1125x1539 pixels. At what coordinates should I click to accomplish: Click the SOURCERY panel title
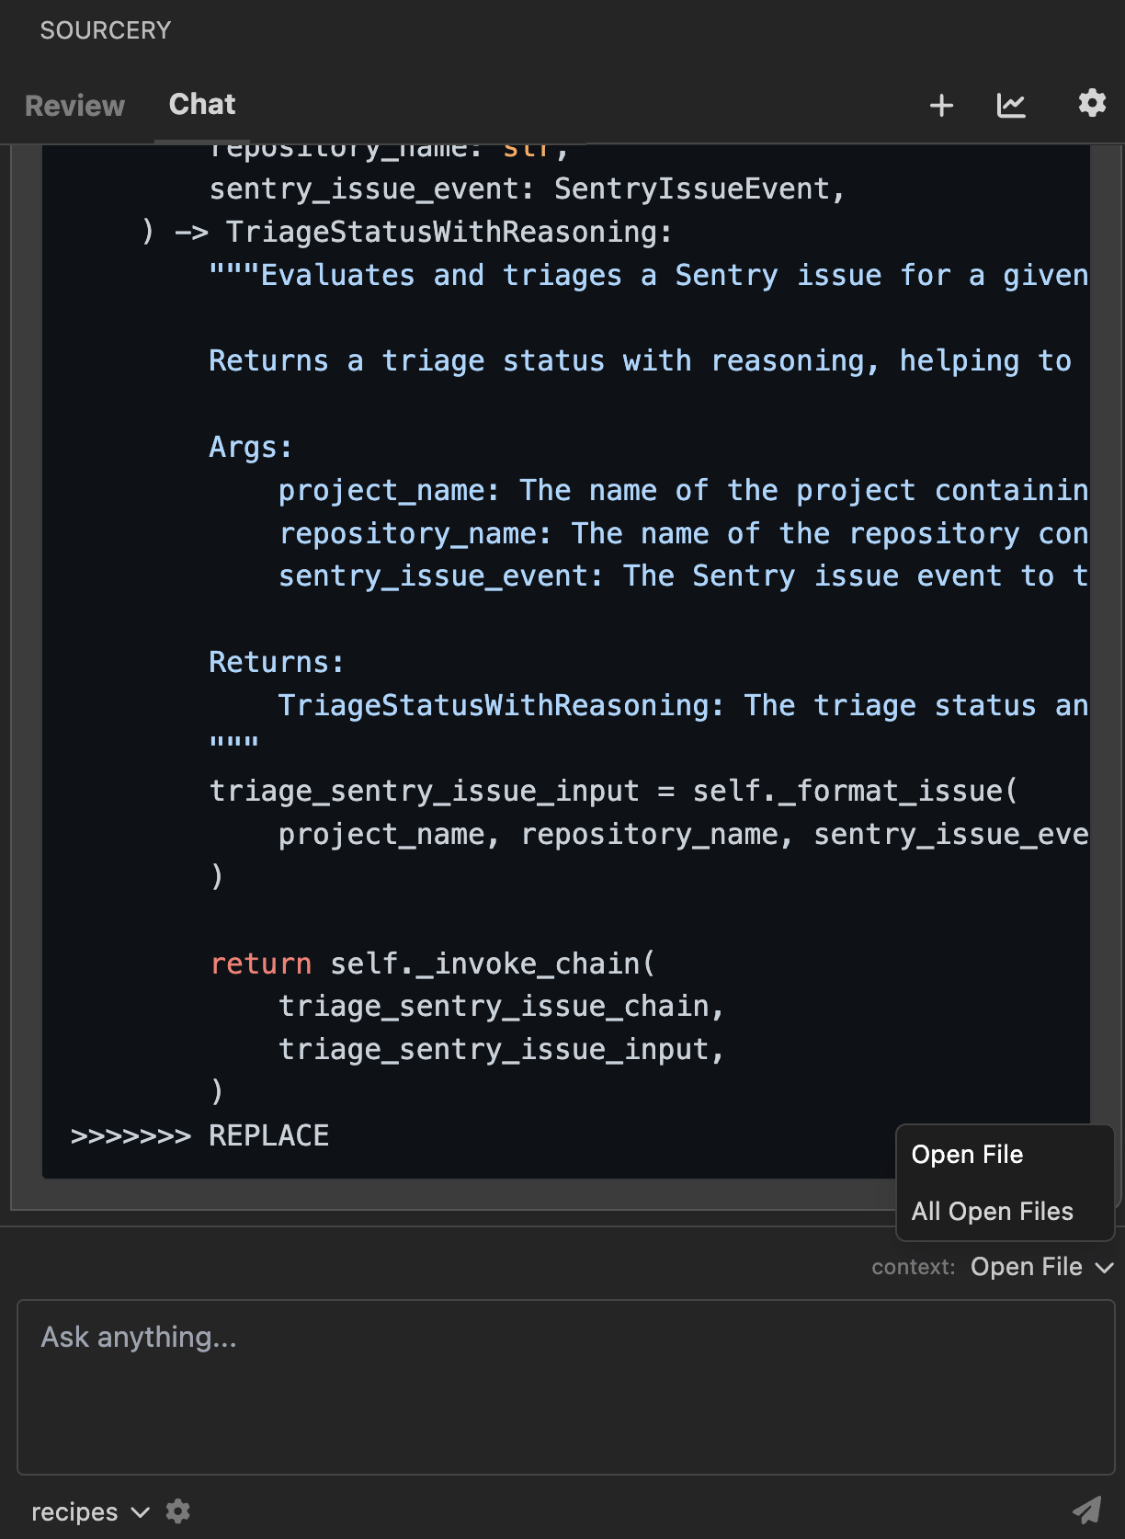(106, 30)
